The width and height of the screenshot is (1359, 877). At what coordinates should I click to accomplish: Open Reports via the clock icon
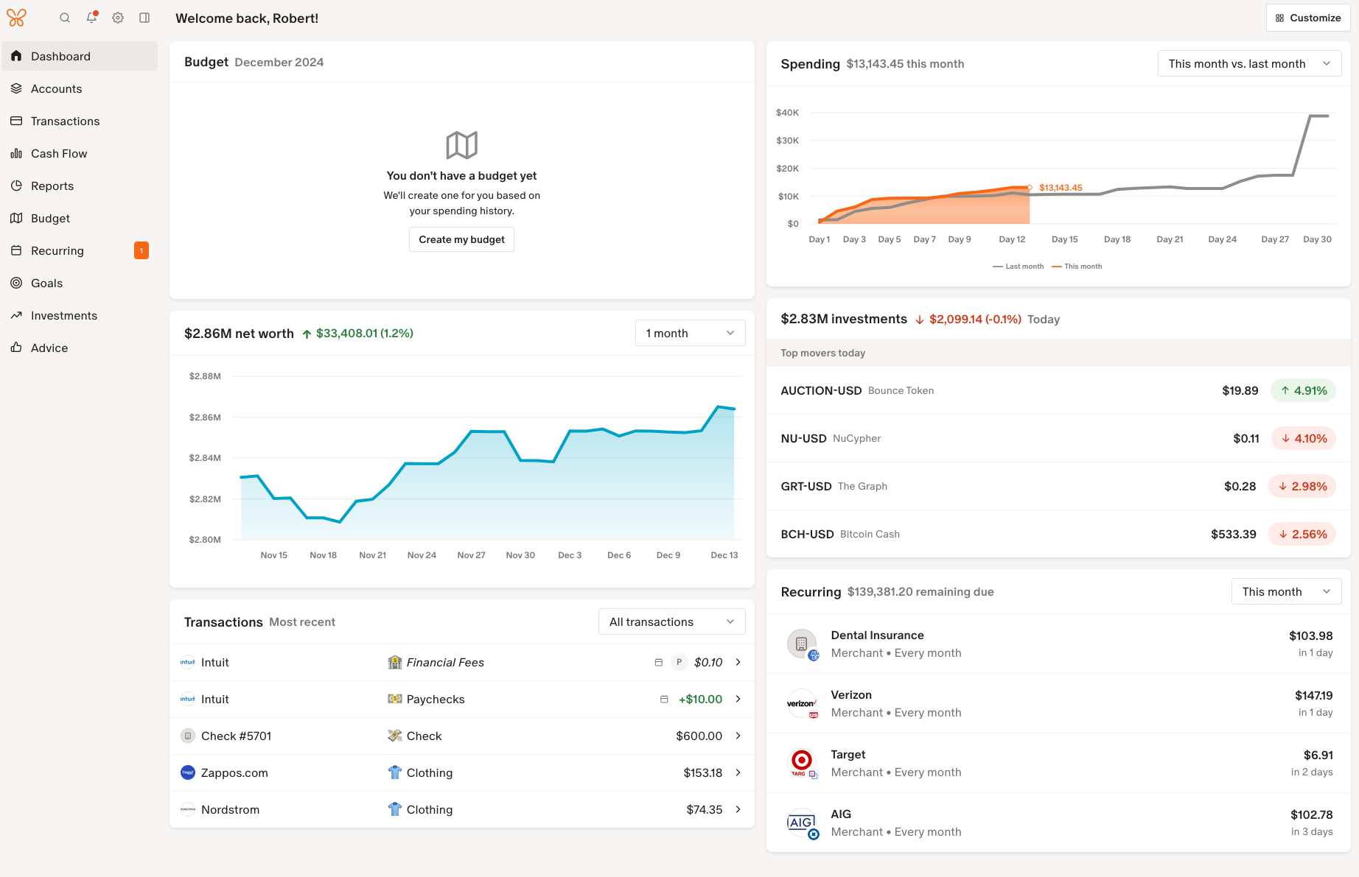16,186
